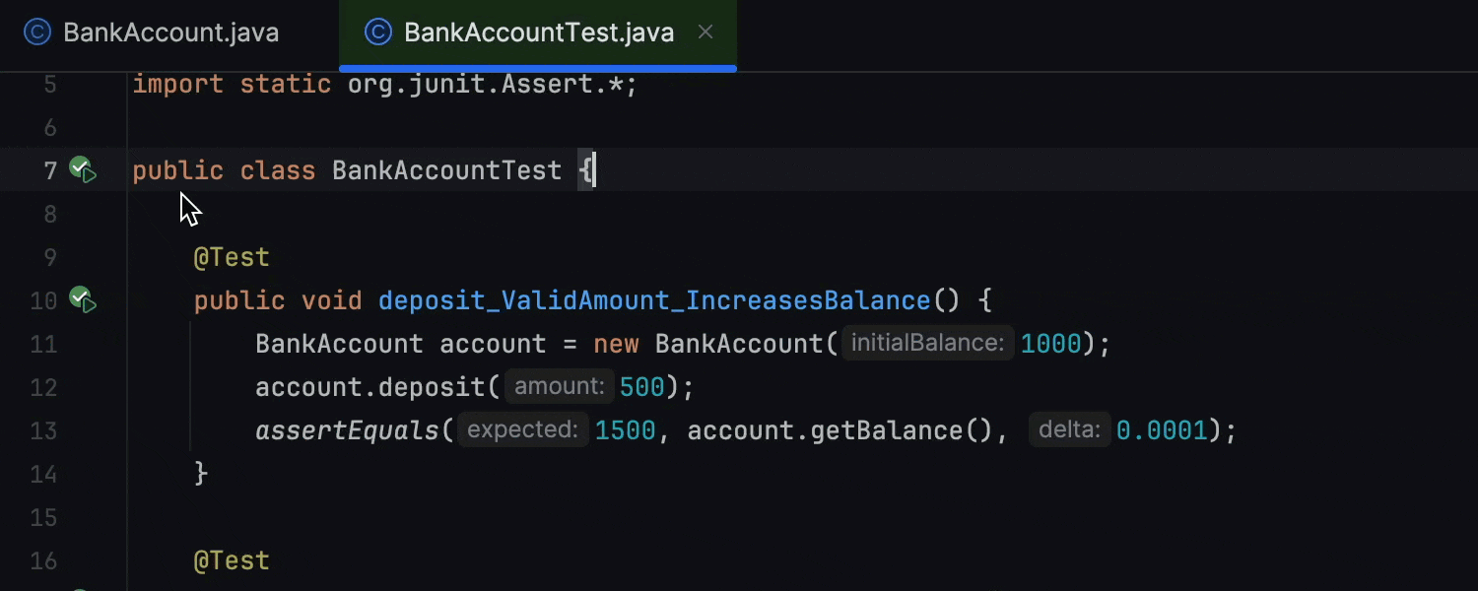Click the delta parameter hint on line 13
Screen dimensions: 1478x591
point(1068,429)
